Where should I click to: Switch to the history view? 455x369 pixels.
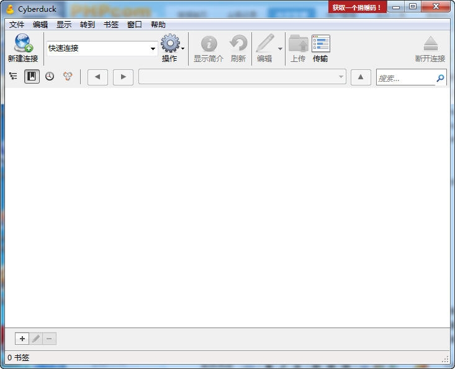point(50,77)
